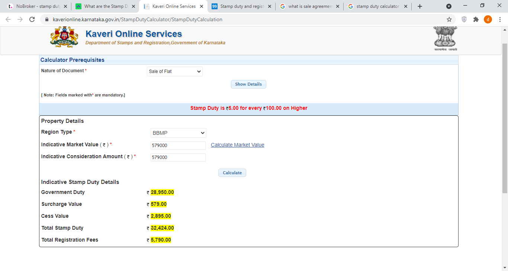Open the Region Type dropdown

coord(178,133)
